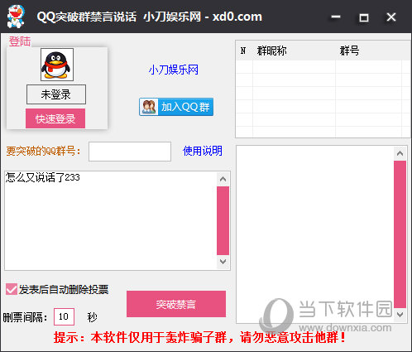Click the Doraemon app icon in title bar
412x352 pixels.
coord(16,17)
